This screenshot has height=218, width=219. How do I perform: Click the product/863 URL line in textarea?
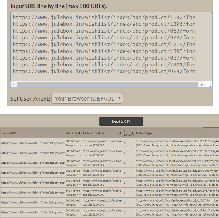pyautogui.click(x=104, y=31)
